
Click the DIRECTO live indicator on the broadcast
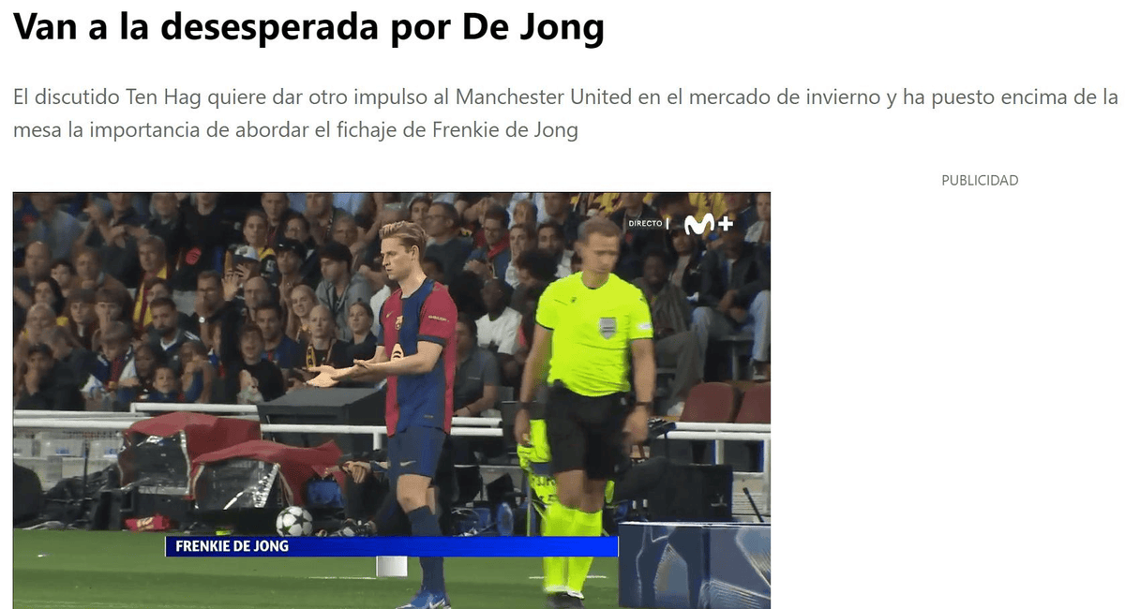pos(645,224)
